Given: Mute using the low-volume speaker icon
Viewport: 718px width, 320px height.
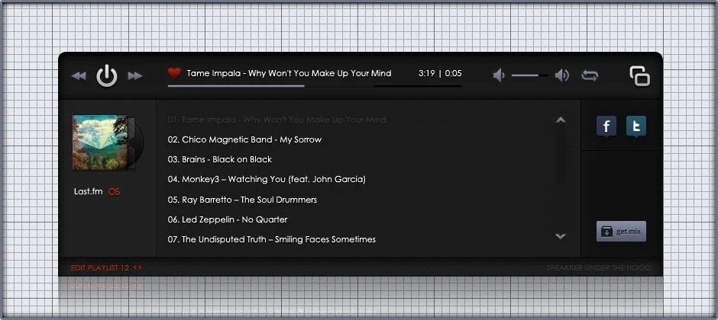Looking at the screenshot, I should click(499, 75).
